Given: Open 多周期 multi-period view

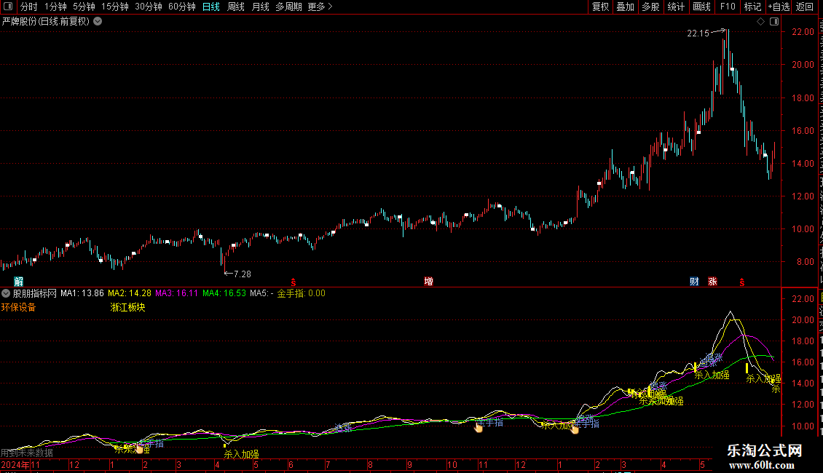Looking at the screenshot, I should (288, 7).
